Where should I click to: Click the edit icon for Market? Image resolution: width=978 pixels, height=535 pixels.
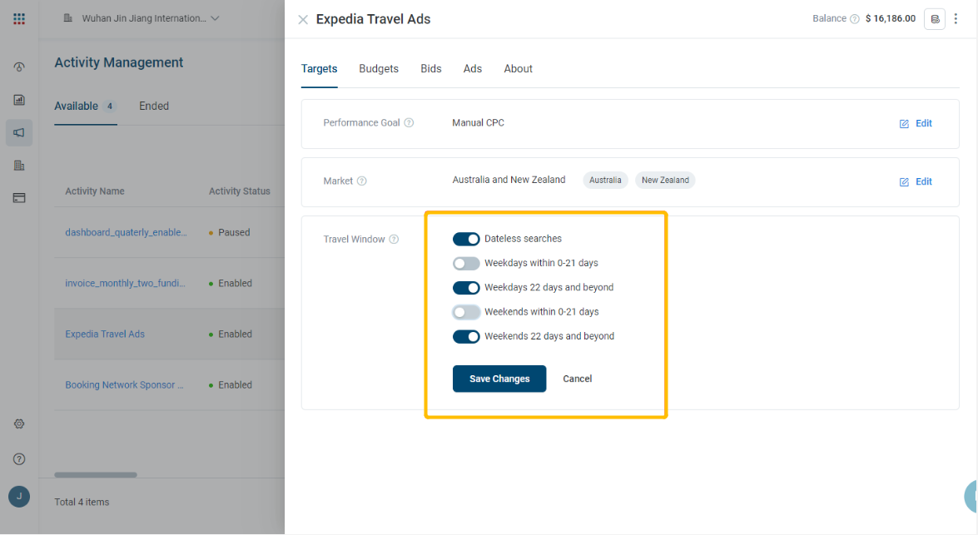904,182
